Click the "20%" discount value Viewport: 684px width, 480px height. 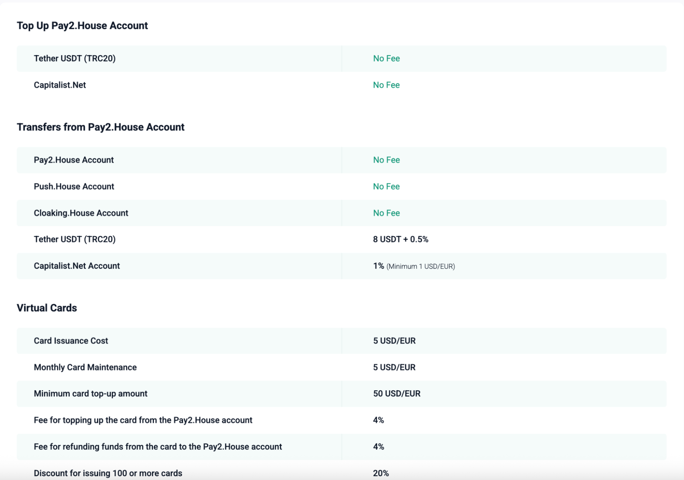381,473
